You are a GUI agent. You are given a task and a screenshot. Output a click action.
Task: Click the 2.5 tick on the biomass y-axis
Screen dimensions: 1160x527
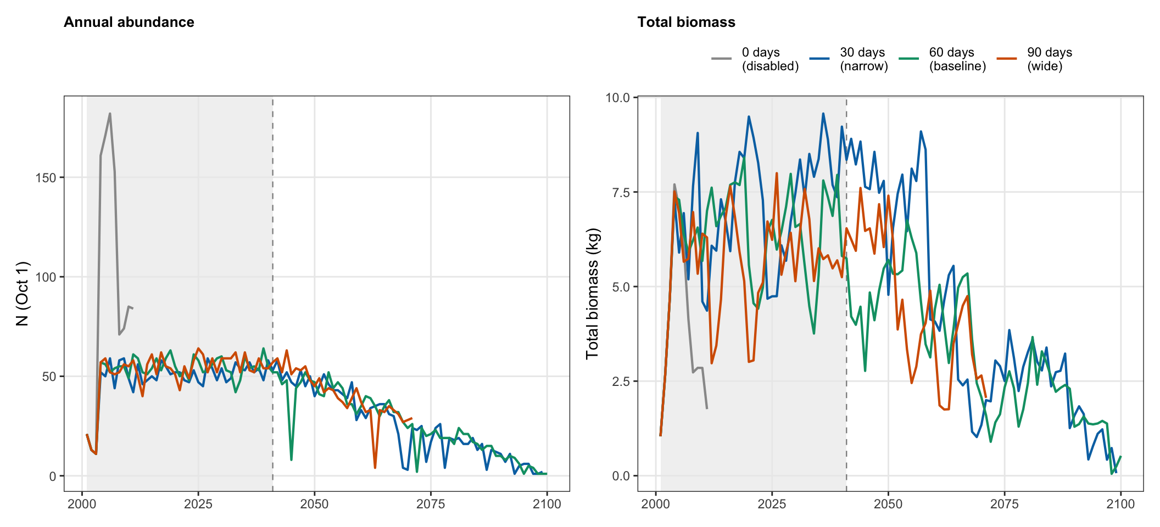[621, 382]
